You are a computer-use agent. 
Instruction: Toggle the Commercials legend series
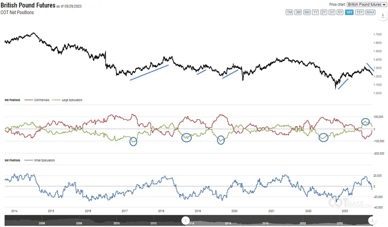[37, 100]
